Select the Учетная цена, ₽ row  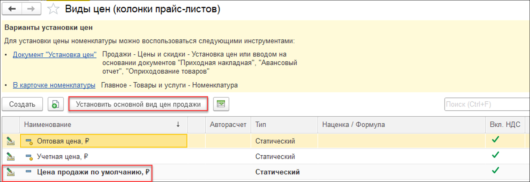point(265,156)
